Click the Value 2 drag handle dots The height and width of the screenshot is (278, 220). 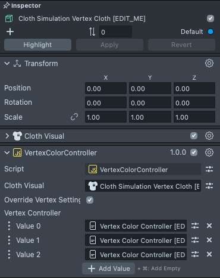pyautogui.click(x=9, y=254)
